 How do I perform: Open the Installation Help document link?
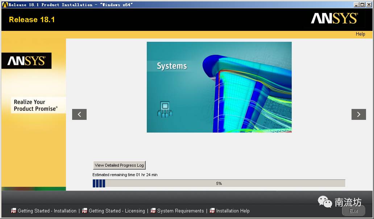[x=233, y=211]
